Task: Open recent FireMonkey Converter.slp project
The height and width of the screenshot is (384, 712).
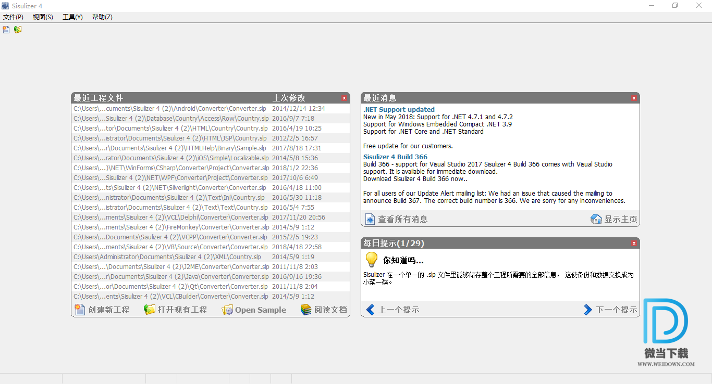Action: click(211, 227)
